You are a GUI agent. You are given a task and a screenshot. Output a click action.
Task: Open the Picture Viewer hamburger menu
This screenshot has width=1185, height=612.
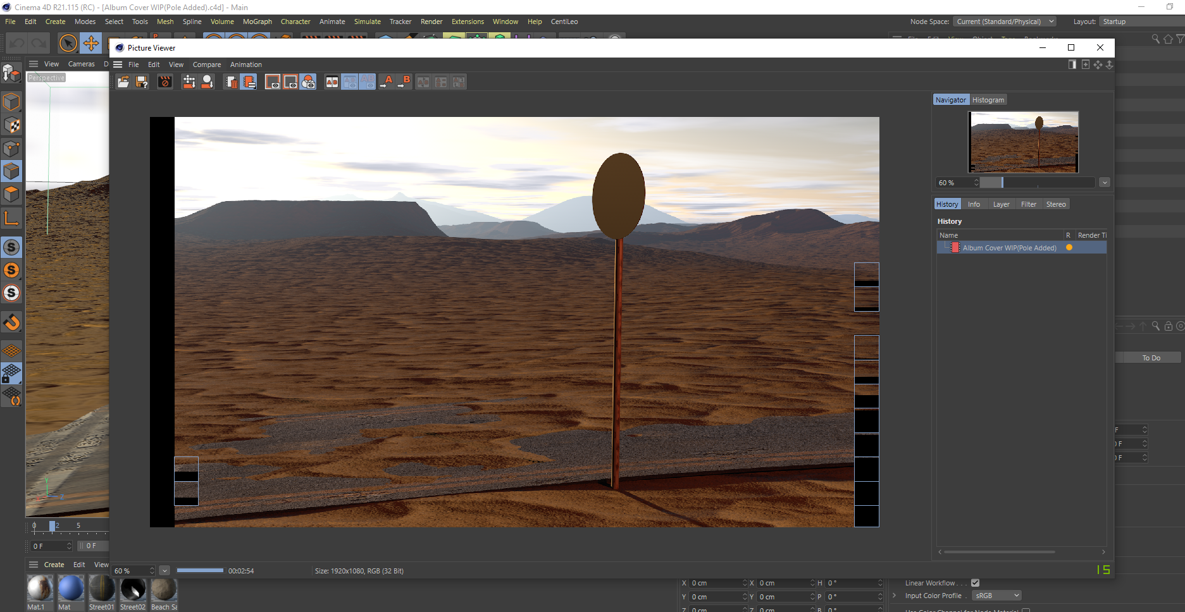(118, 64)
